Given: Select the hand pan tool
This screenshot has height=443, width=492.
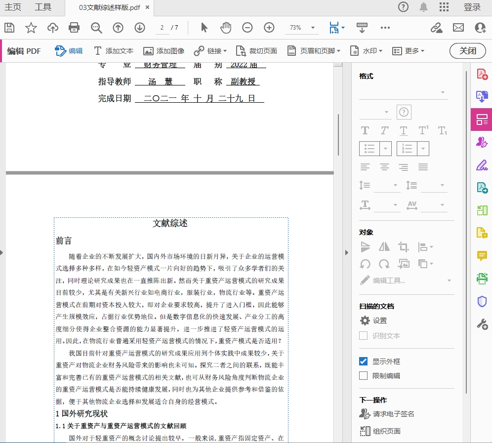Looking at the screenshot, I should click(x=226, y=28).
